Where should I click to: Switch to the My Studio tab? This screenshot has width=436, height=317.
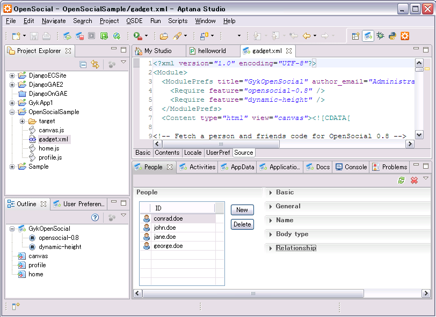click(158, 51)
